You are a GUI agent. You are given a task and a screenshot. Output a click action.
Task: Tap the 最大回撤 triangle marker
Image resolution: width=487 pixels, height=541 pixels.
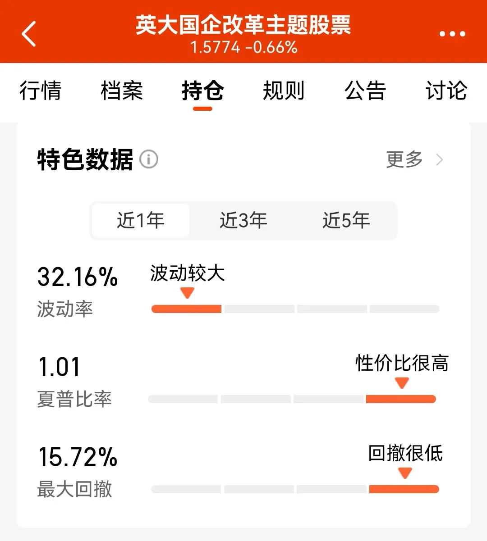[405, 473]
